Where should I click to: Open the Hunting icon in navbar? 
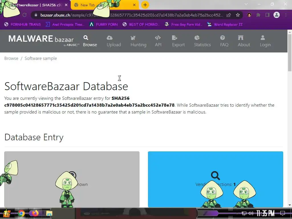133,38
